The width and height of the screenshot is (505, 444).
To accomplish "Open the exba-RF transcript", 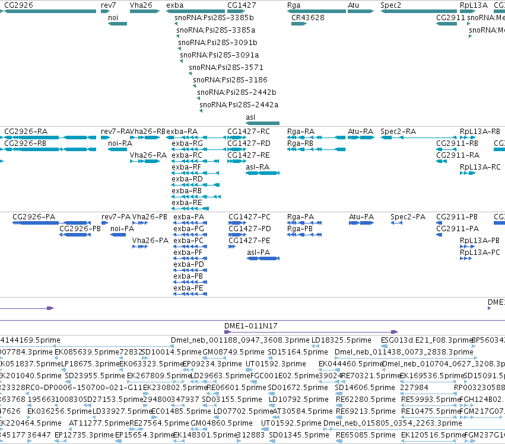I will pyautogui.click(x=195, y=173).
